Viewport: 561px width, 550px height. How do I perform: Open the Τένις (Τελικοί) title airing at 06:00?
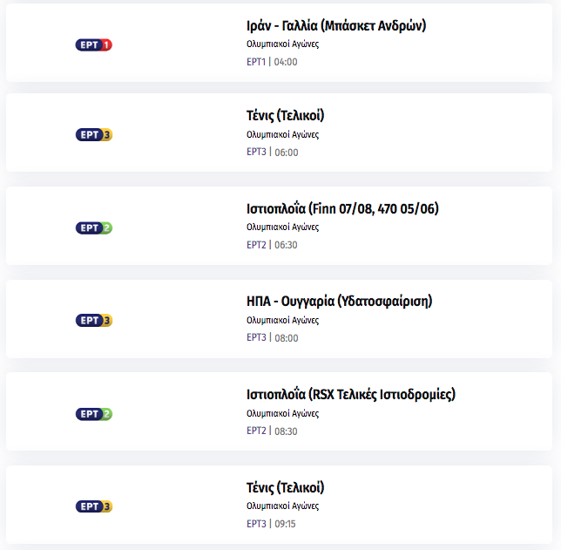pyautogui.click(x=285, y=116)
